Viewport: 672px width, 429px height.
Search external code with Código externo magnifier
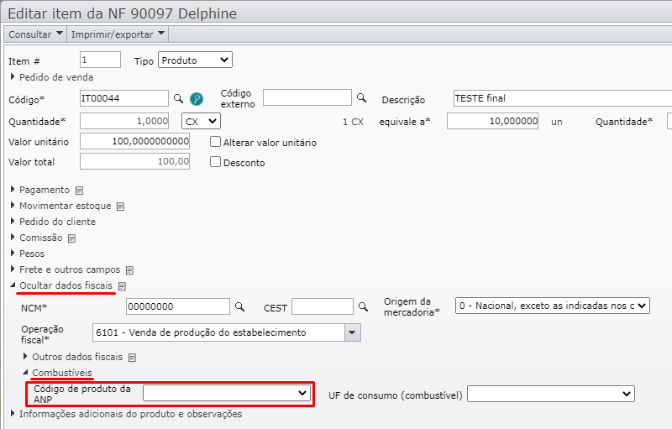tap(362, 98)
